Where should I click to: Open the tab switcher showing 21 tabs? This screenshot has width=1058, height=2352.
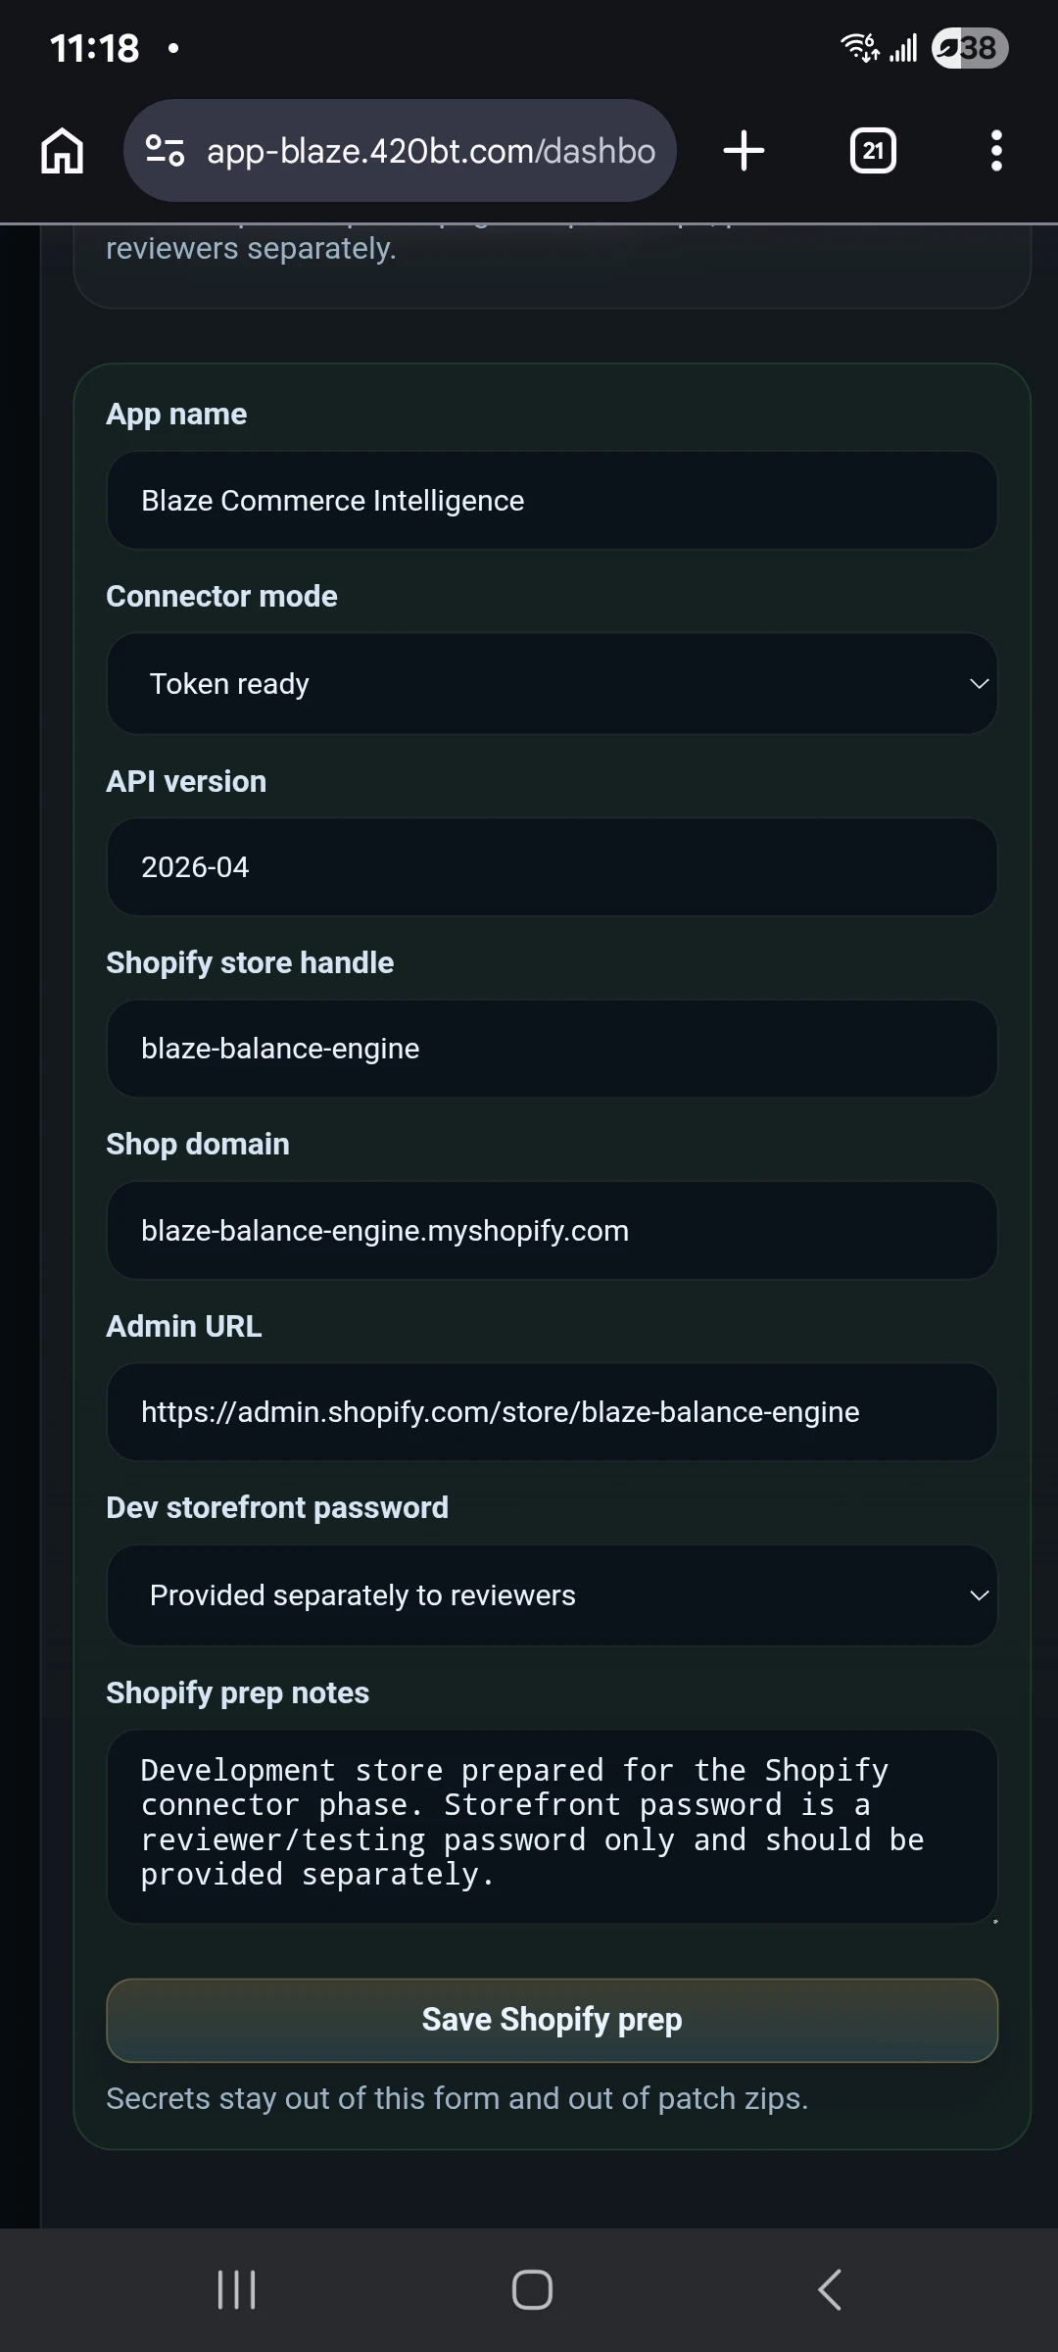click(872, 150)
